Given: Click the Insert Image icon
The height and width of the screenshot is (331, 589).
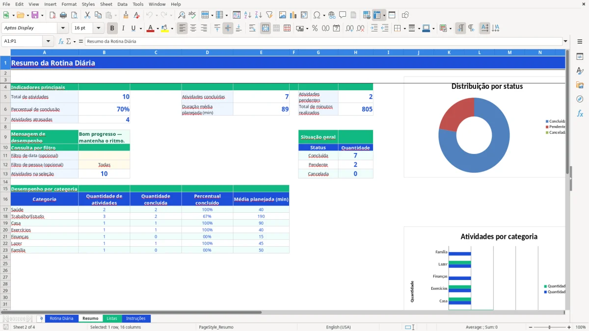Looking at the screenshot, I should click(283, 15).
